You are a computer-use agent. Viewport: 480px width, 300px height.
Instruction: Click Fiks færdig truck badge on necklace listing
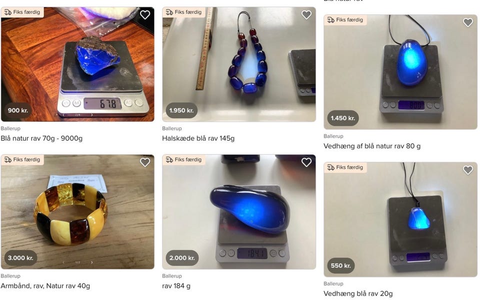tap(183, 12)
